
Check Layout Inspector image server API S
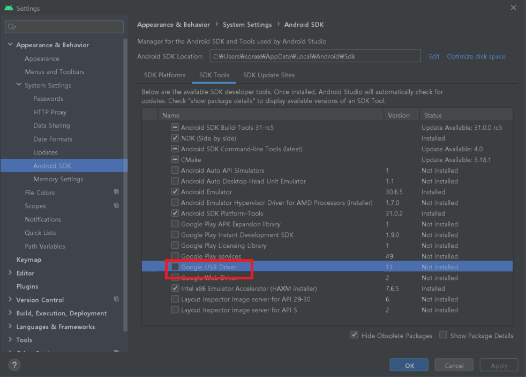tap(175, 310)
